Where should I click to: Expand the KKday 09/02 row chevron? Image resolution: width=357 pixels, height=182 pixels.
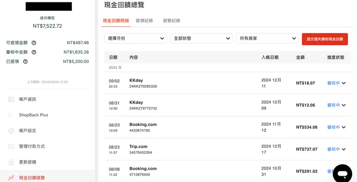point(343,83)
